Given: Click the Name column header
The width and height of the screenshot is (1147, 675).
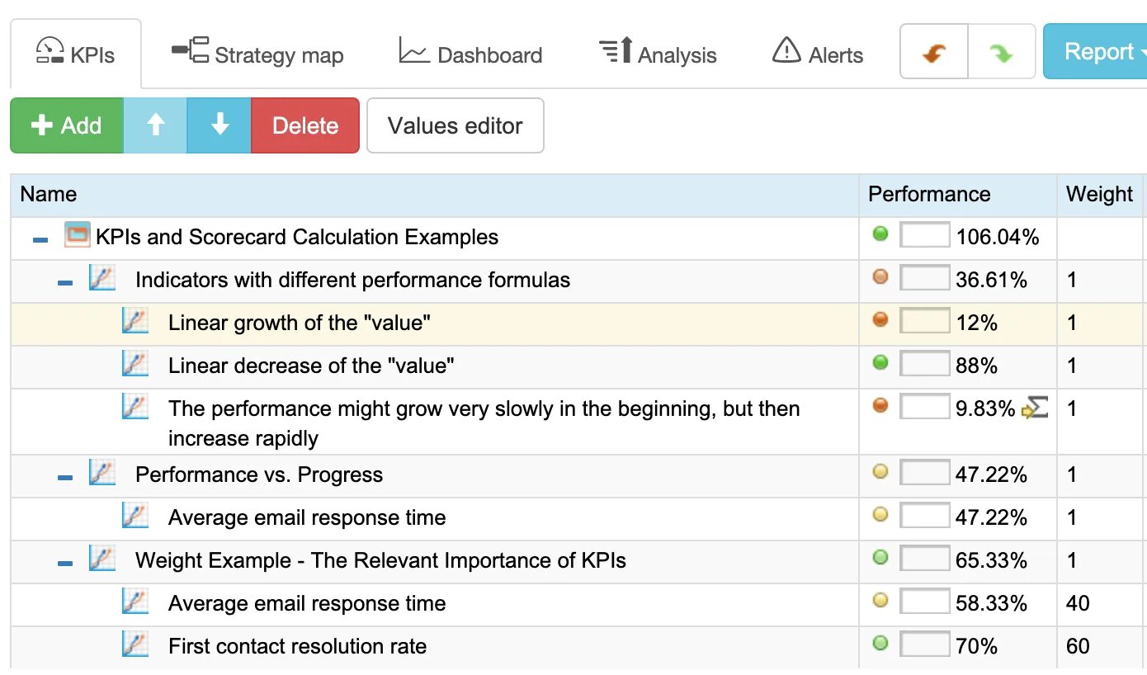Looking at the screenshot, I should (x=435, y=195).
